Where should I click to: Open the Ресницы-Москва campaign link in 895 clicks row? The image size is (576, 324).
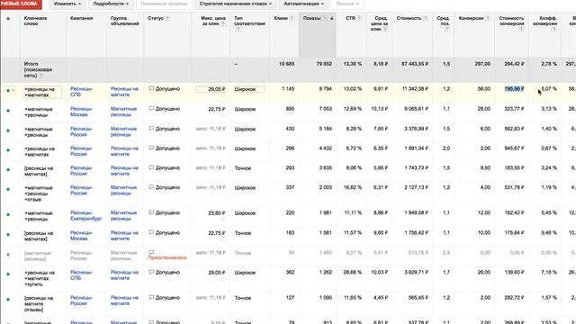click(81, 112)
